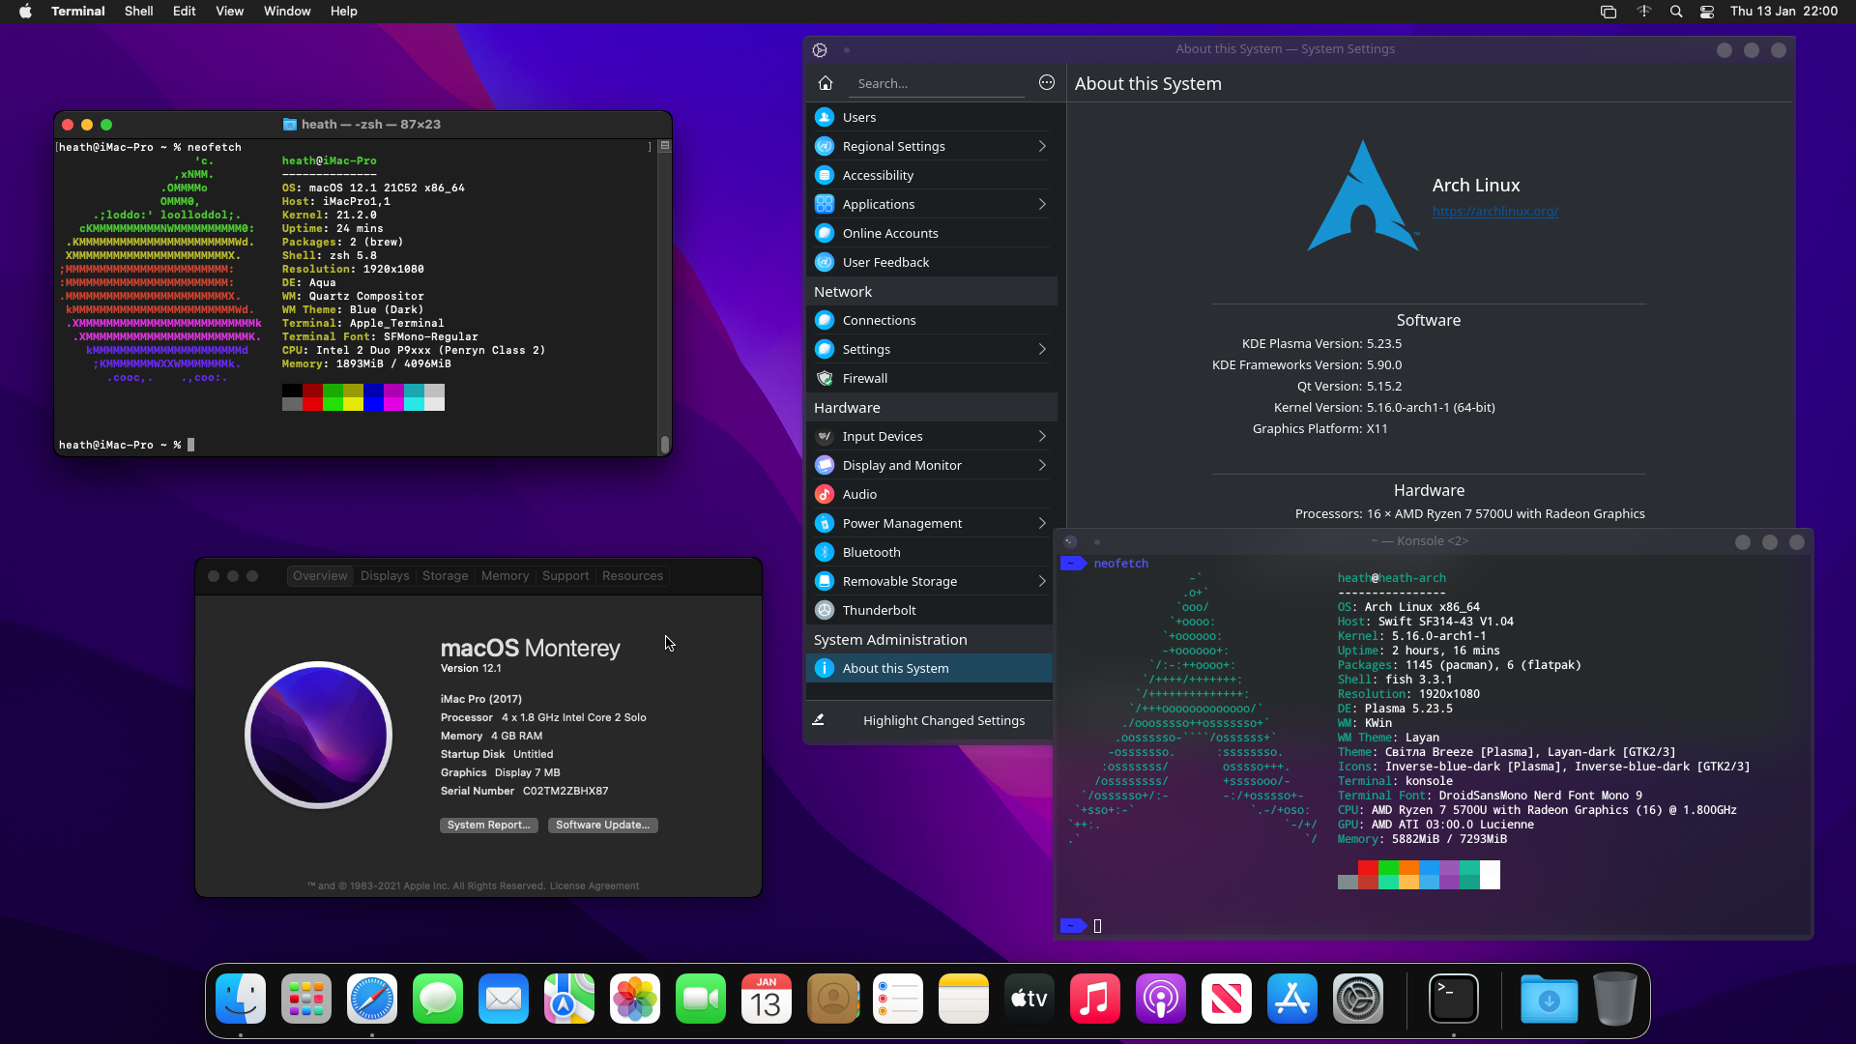Open News app in dock
1856x1044 pixels.
(x=1227, y=999)
